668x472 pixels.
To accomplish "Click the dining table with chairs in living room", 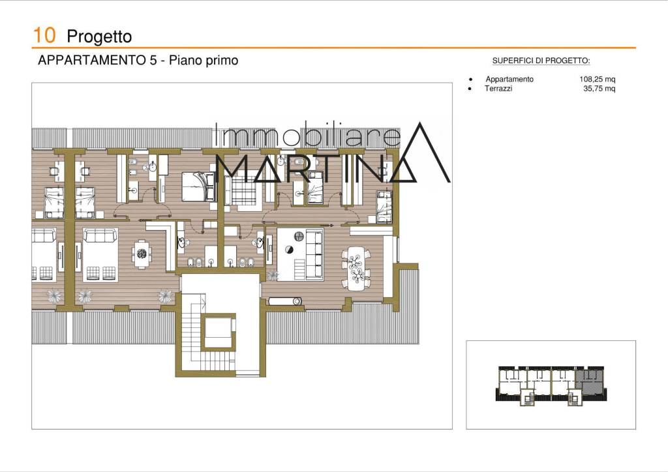I will [356, 269].
